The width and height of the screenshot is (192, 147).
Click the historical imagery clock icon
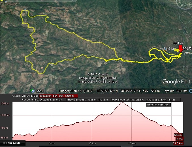point(33,91)
